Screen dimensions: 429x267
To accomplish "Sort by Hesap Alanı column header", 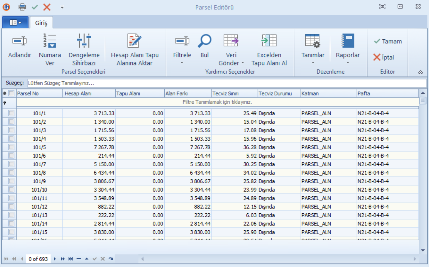I will tap(89, 93).
